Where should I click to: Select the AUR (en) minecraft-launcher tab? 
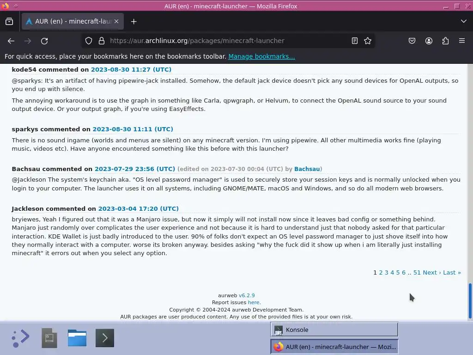click(73, 21)
